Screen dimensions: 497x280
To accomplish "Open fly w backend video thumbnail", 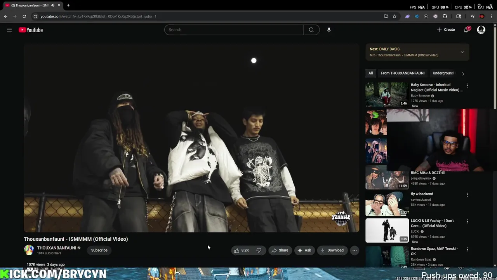I will click(x=387, y=204).
